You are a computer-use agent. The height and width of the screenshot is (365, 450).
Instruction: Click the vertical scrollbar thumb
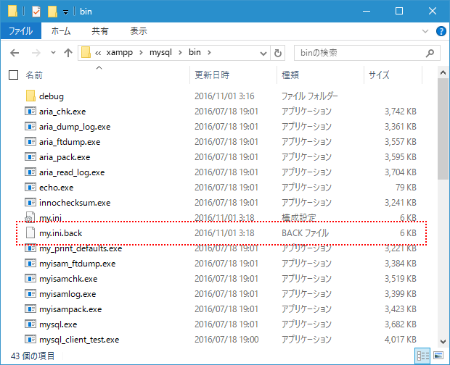[x=443, y=129]
